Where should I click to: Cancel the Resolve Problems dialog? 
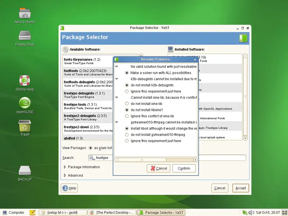[158, 168]
